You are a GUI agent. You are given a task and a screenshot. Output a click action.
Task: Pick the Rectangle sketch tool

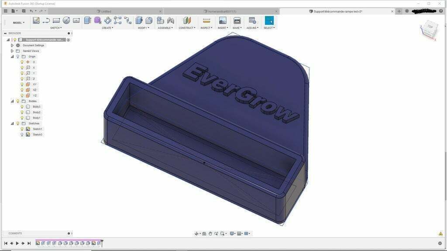pyautogui.click(x=56, y=20)
